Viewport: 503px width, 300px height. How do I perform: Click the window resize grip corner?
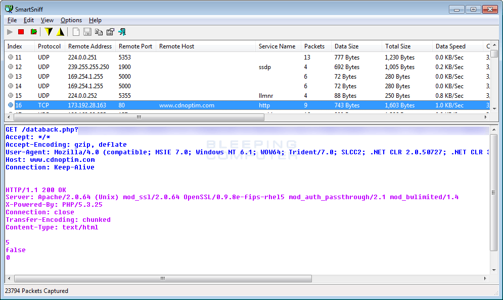point(496,292)
